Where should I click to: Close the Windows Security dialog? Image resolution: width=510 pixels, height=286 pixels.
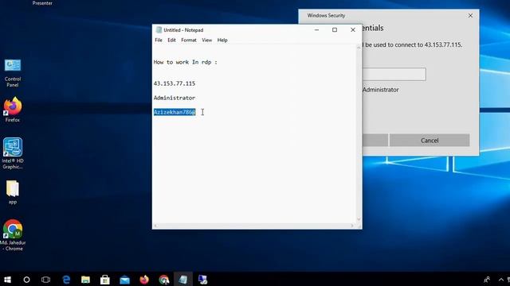[x=470, y=16]
